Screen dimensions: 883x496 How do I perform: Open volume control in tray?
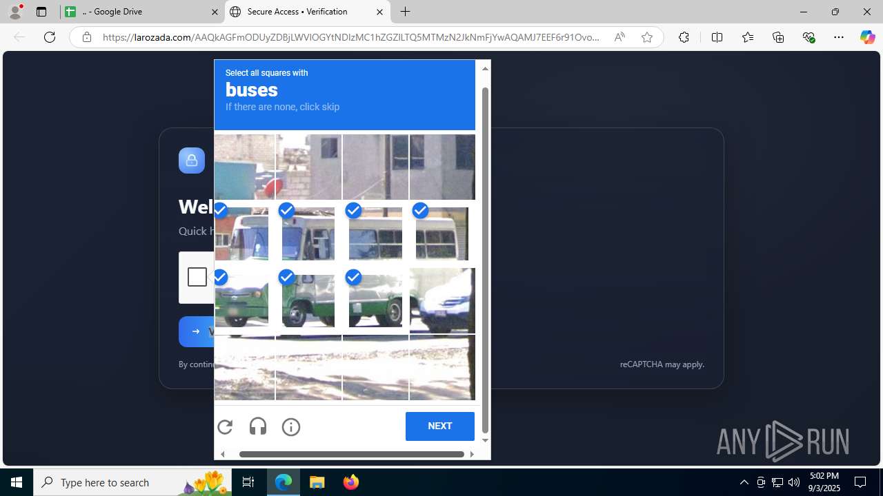tap(794, 482)
